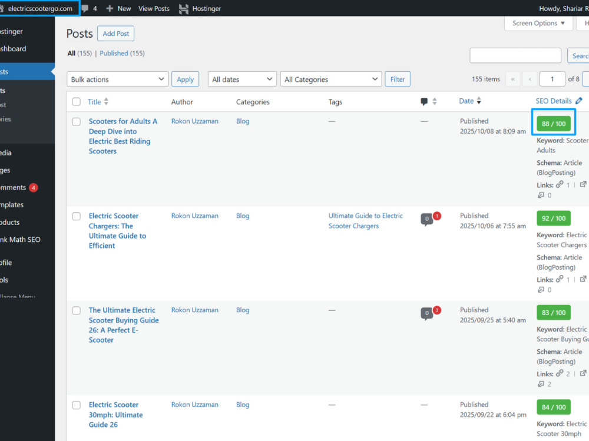
Task: Click internal links chain icon in Scooters for Adults row
Action: pyautogui.click(x=560, y=184)
